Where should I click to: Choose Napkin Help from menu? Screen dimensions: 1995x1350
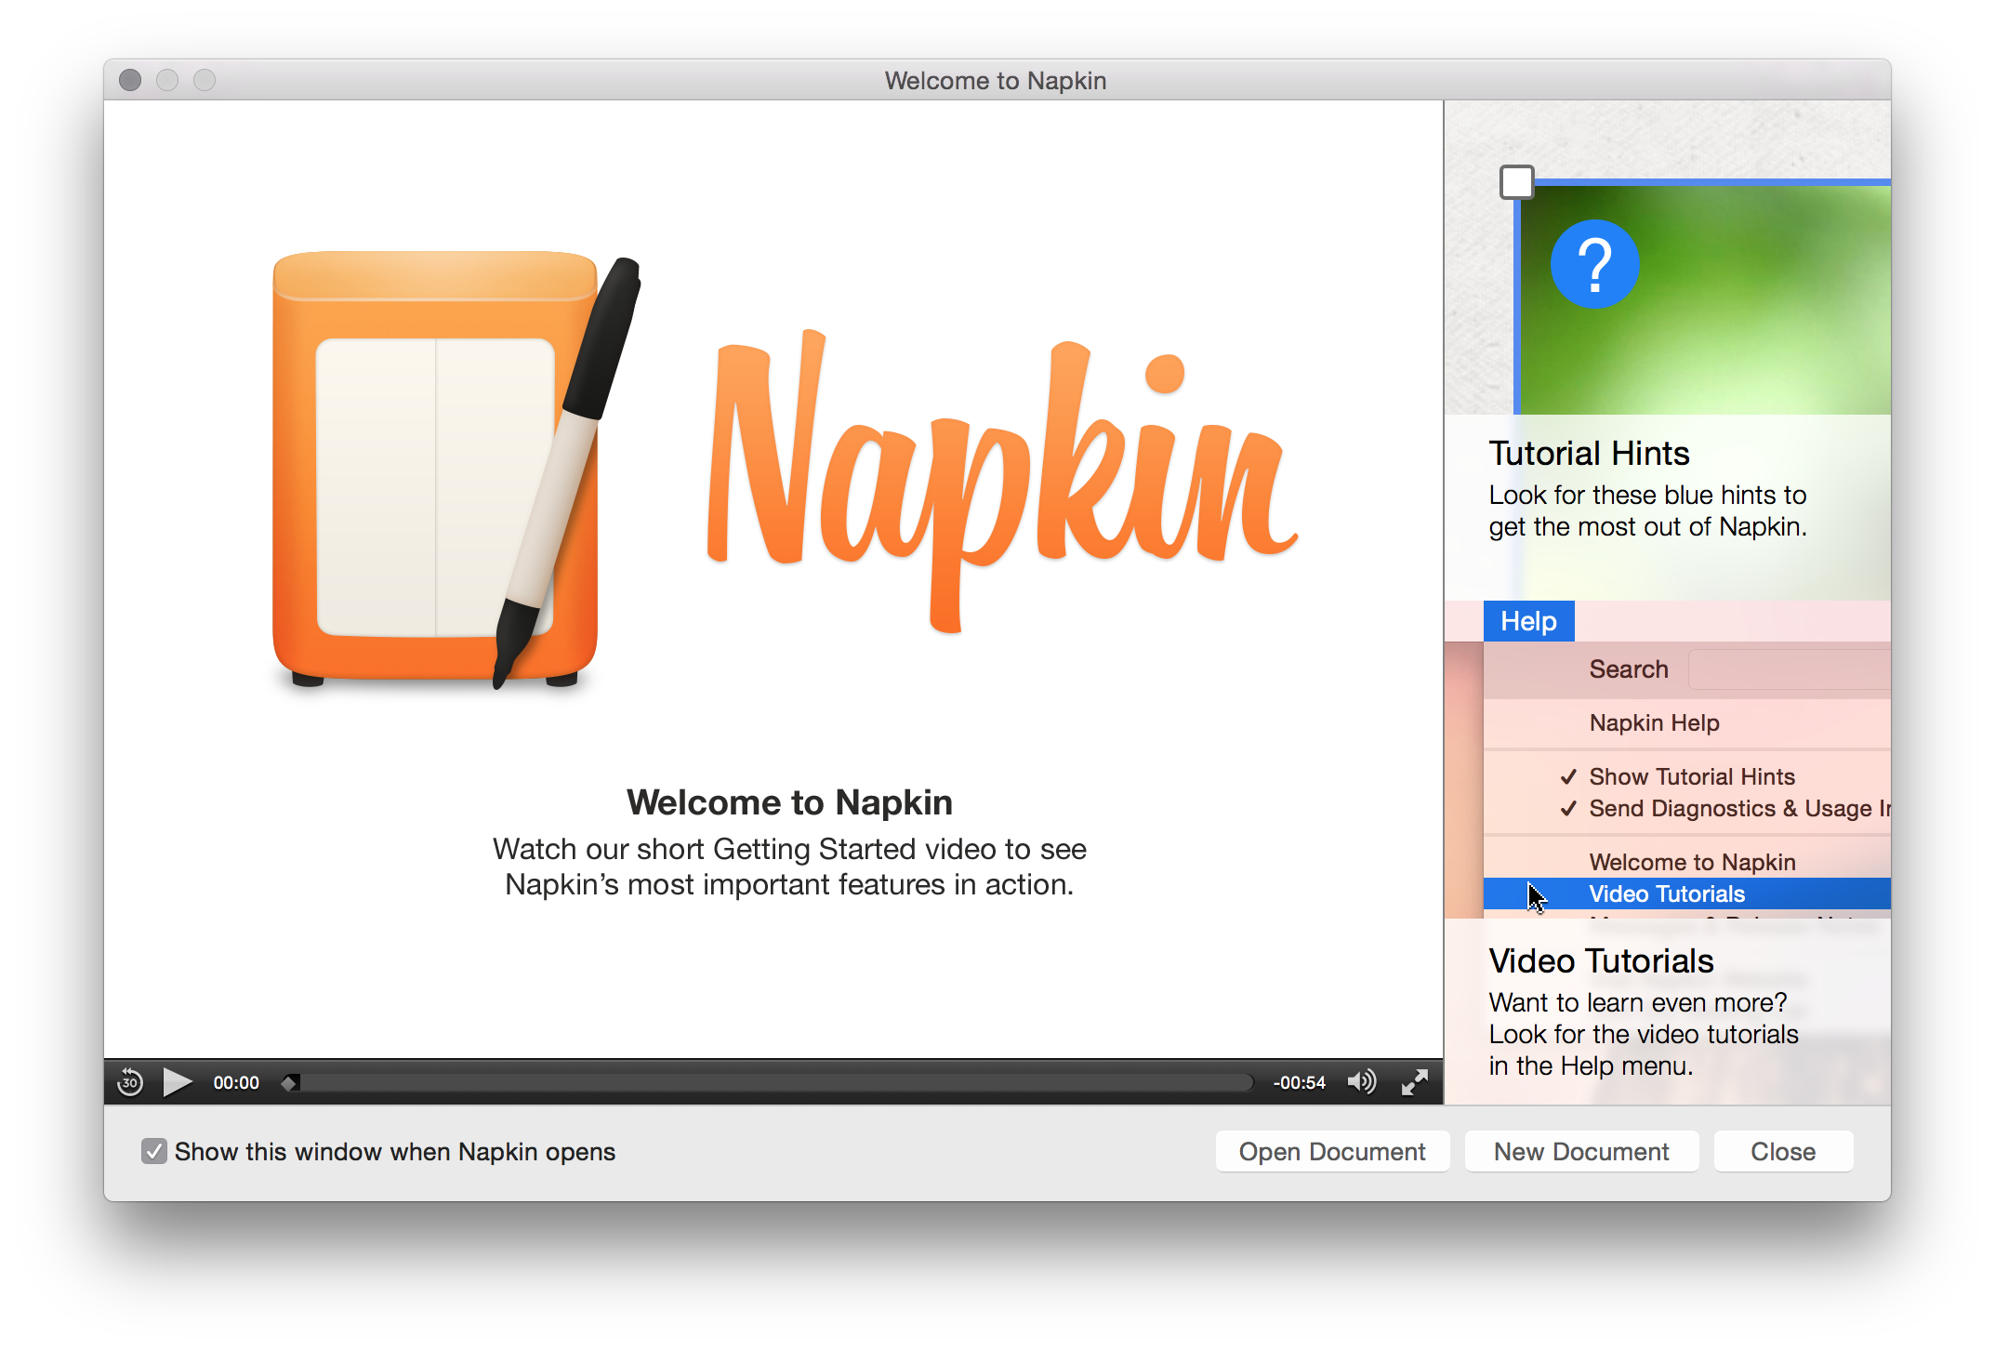(x=1654, y=722)
